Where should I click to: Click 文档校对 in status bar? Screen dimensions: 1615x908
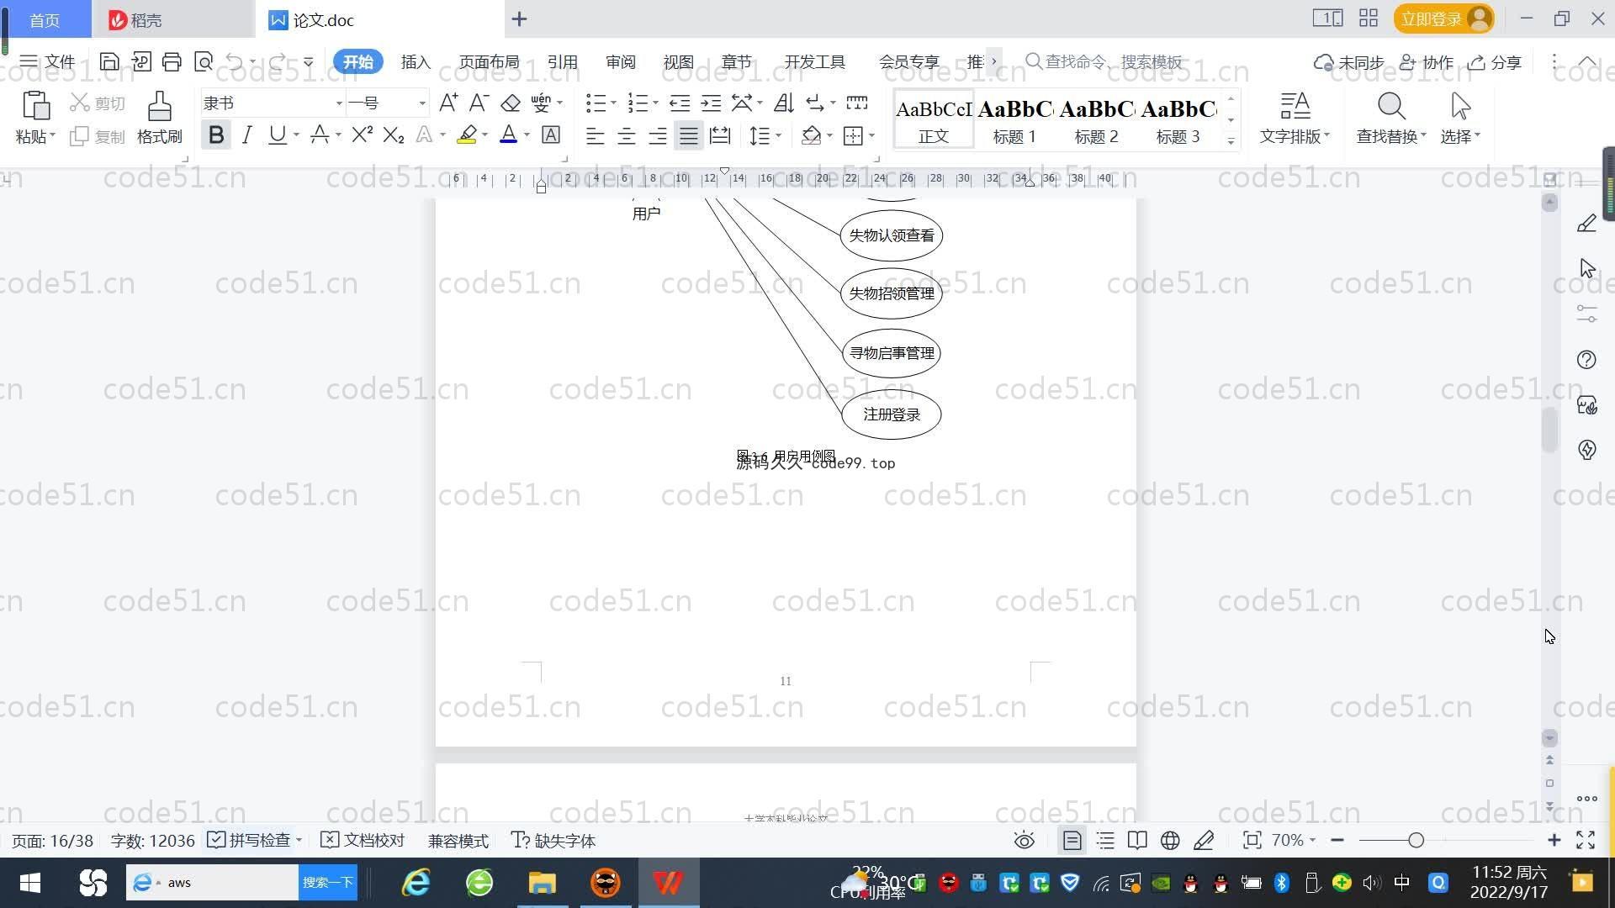363,840
